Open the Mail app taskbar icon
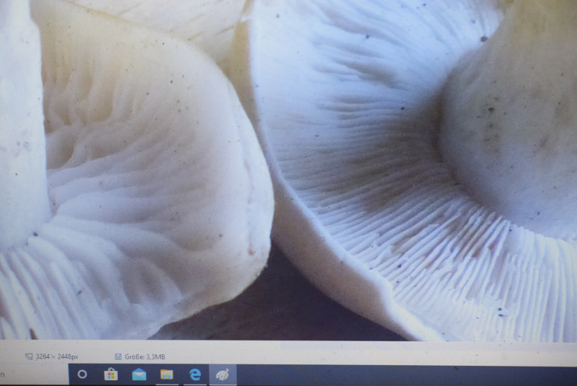The width and height of the screenshot is (577, 386). coord(138,374)
